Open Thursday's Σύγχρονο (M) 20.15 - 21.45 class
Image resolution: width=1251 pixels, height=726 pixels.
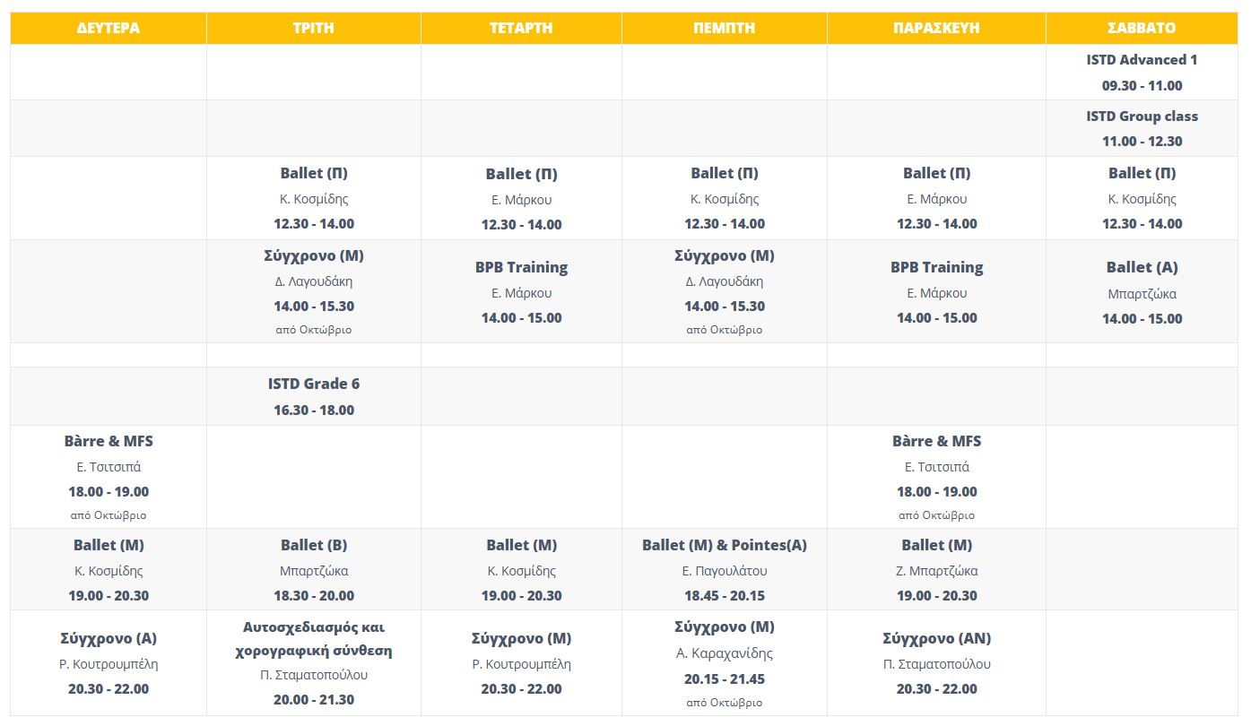click(x=724, y=627)
